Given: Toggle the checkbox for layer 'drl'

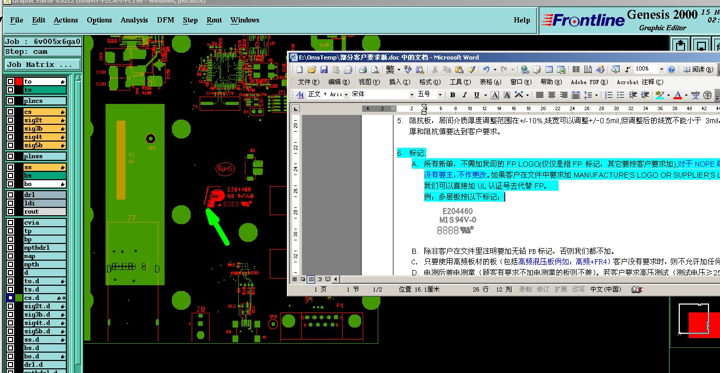Looking at the screenshot, I should click(x=10, y=195).
